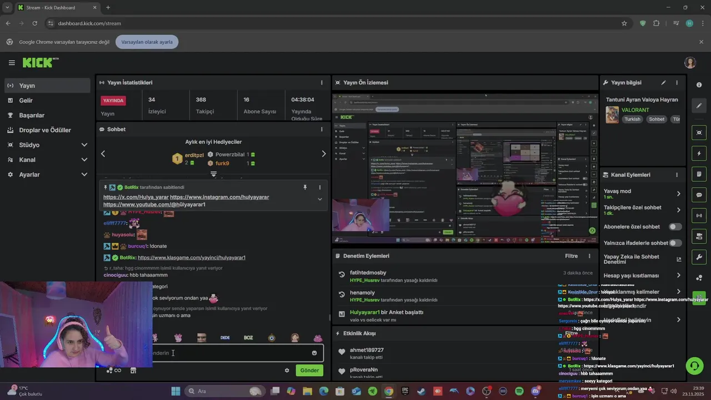Open pinned message three-dot options

click(319, 188)
